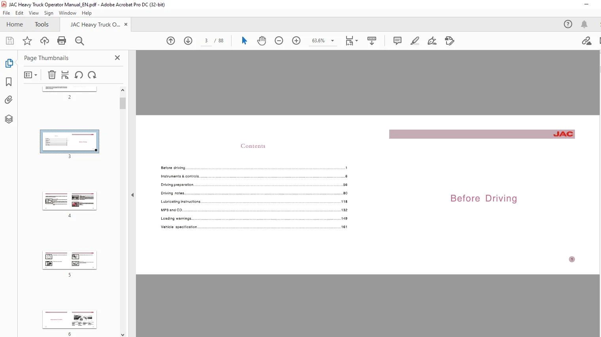Open the File menu
This screenshot has width=601, height=337.
[x=6, y=13]
